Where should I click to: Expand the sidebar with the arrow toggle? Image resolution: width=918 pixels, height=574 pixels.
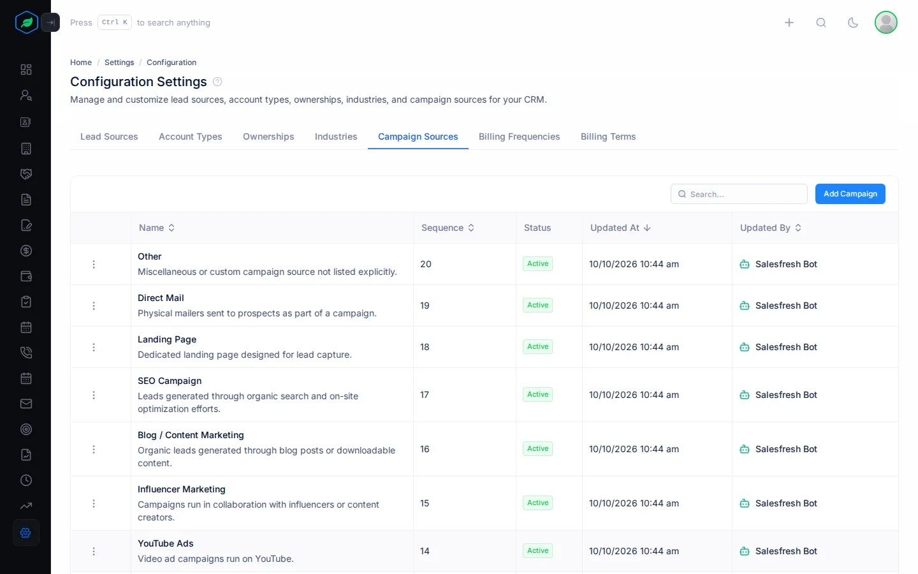tap(50, 22)
